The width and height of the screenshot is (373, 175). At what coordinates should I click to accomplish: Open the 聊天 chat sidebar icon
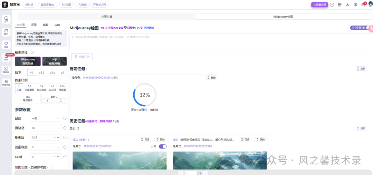[6, 32]
